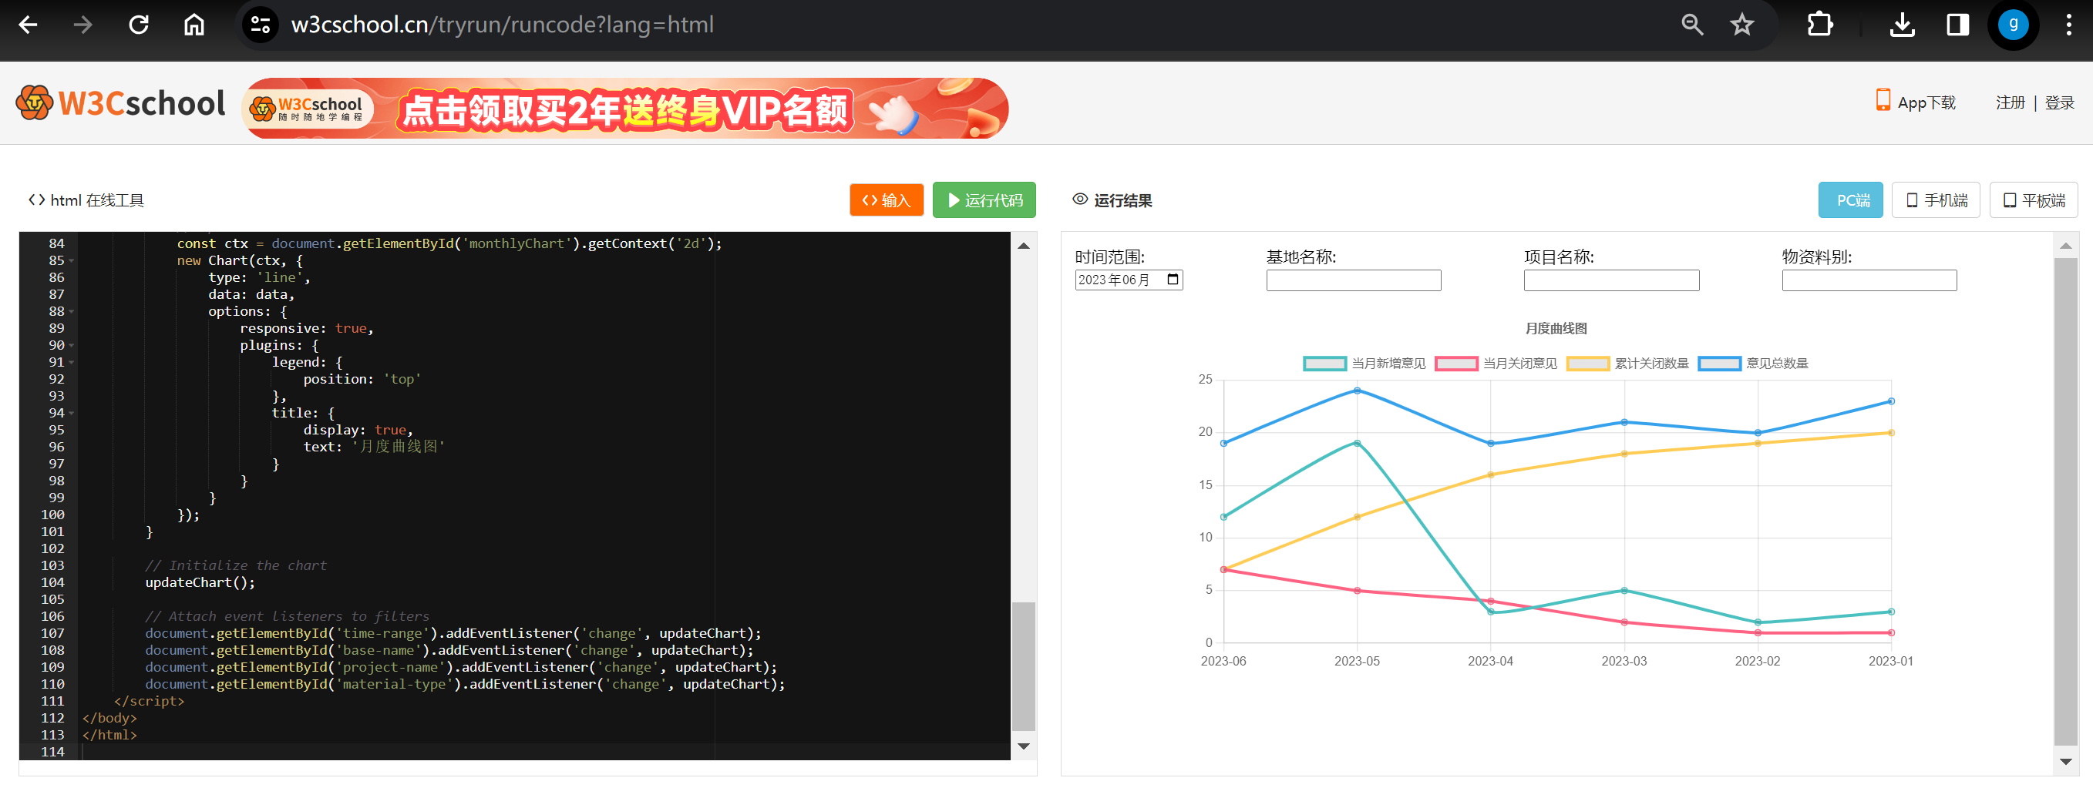Collapse code fold arrow at line 94
2093x798 pixels.
[72, 413]
